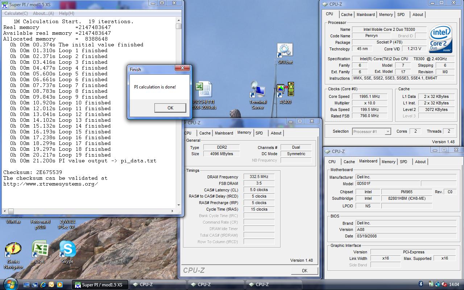This screenshot has height=290, width=464.
Task: Click the DRAM Frequency value 332.5 MHz
Action: [259, 177]
